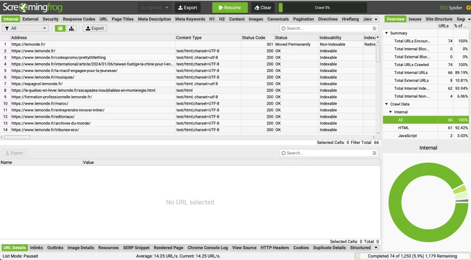Open search filter options in lower panel
This screenshot has height=260, width=471.
tap(374, 153)
